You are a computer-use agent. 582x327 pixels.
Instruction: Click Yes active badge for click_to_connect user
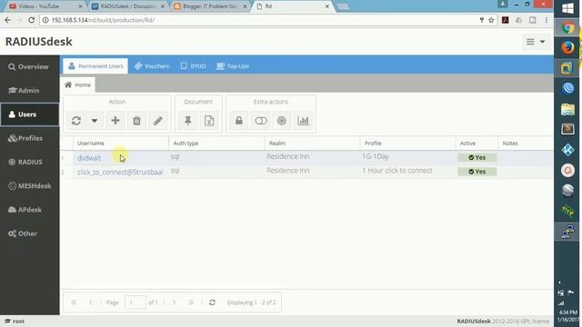[x=477, y=172]
